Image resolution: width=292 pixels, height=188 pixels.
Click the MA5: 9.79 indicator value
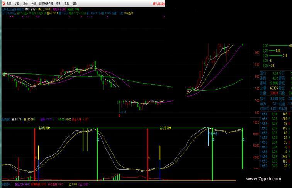(x=31, y=9)
